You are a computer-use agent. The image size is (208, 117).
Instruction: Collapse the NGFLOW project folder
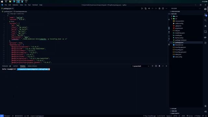pyautogui.click(x=174, y=14)
